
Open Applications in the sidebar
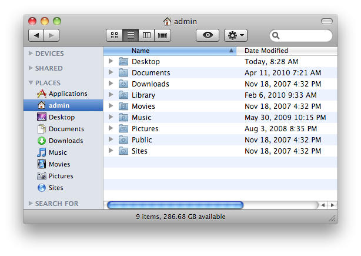point(67,94)
